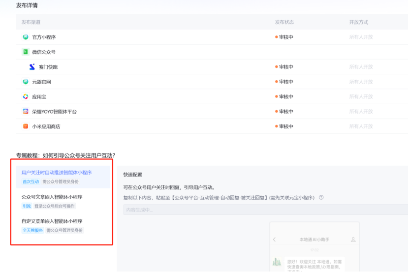
Task: Click 元器官网 channel name
Action: [x=41, y=82]
